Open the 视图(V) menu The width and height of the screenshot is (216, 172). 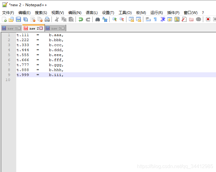click(57, 13)
